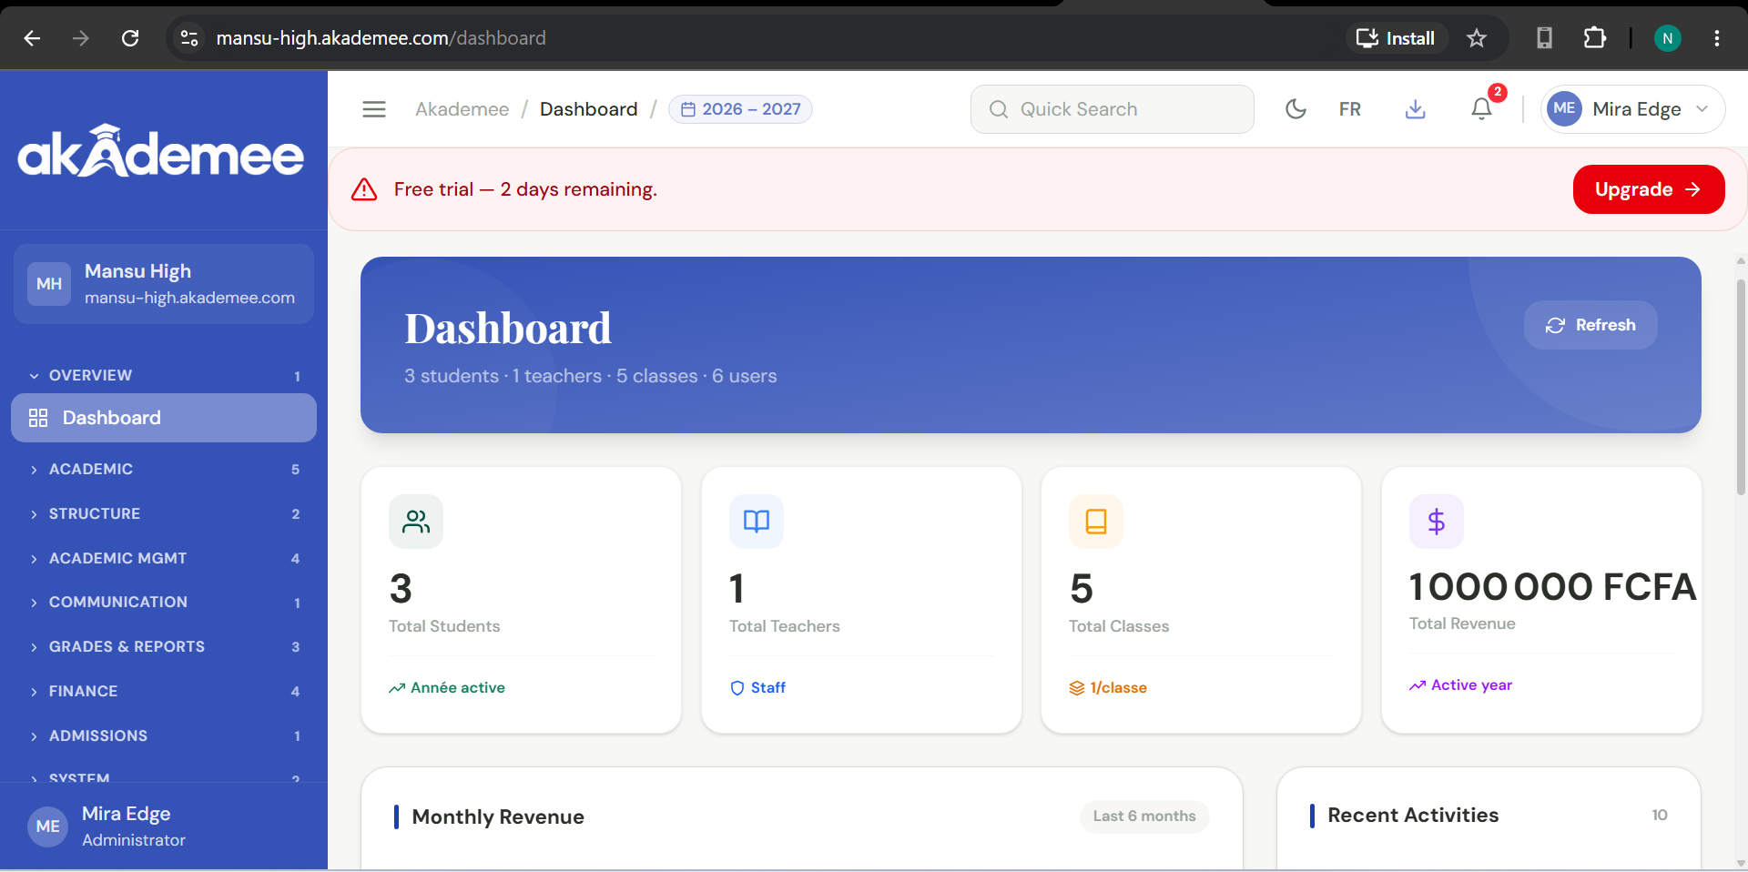Toggle dark mode with the moon icon
Viewport: 1748px width, 872px height.
1296,109
